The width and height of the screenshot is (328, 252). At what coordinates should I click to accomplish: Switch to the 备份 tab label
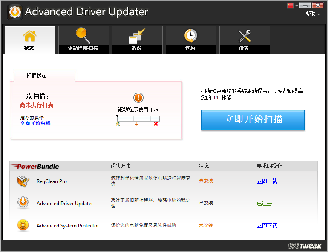point(136,48)
